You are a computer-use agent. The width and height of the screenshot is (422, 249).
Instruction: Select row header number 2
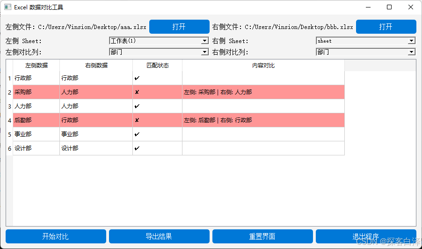point(9,92)
